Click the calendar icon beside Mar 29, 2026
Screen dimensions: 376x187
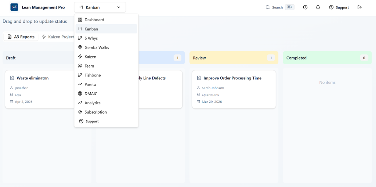(198, 101)
